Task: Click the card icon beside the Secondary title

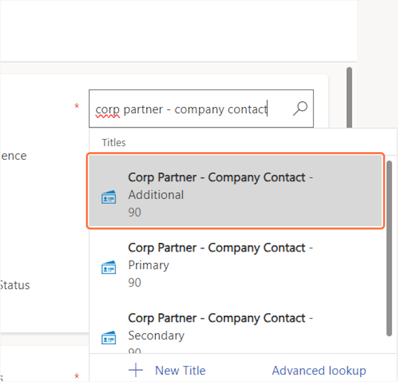Action: coord(109,338)
